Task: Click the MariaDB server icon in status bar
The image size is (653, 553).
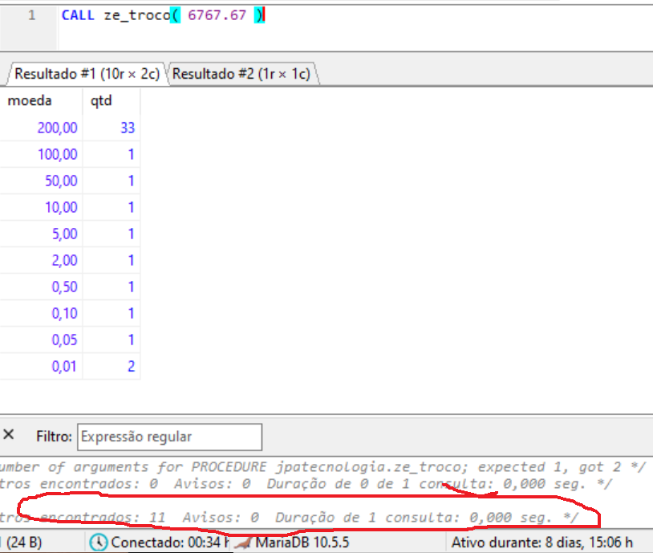Action: point(243,543)
